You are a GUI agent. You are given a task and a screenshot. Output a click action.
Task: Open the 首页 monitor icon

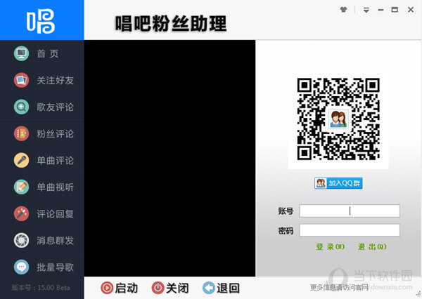point(21,53)
